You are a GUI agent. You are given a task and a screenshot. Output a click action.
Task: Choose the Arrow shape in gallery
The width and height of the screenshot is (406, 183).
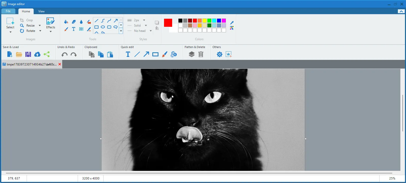116,21
